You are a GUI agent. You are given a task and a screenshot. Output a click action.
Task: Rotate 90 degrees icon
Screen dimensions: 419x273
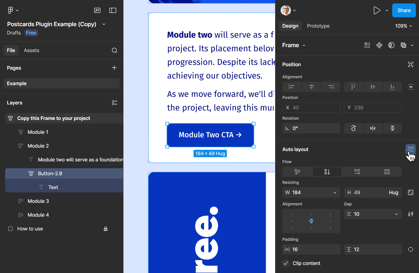(353, 128)
